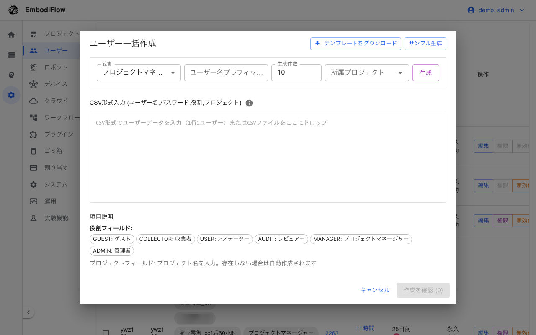Collapse the sidebar with the chevron button
Viewport: 536px width, 335px height.
(28, 312)
